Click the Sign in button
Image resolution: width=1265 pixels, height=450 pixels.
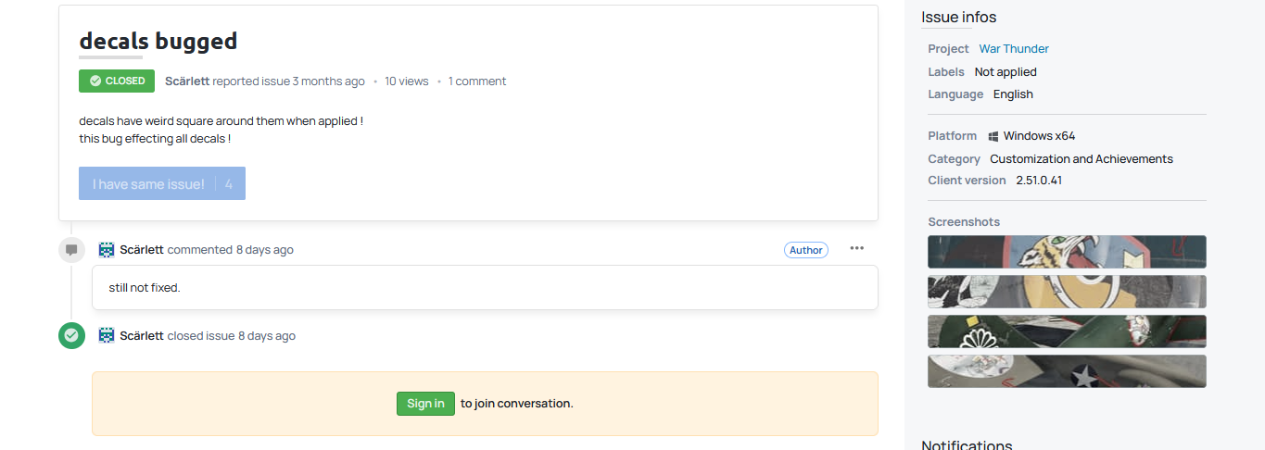425,404
